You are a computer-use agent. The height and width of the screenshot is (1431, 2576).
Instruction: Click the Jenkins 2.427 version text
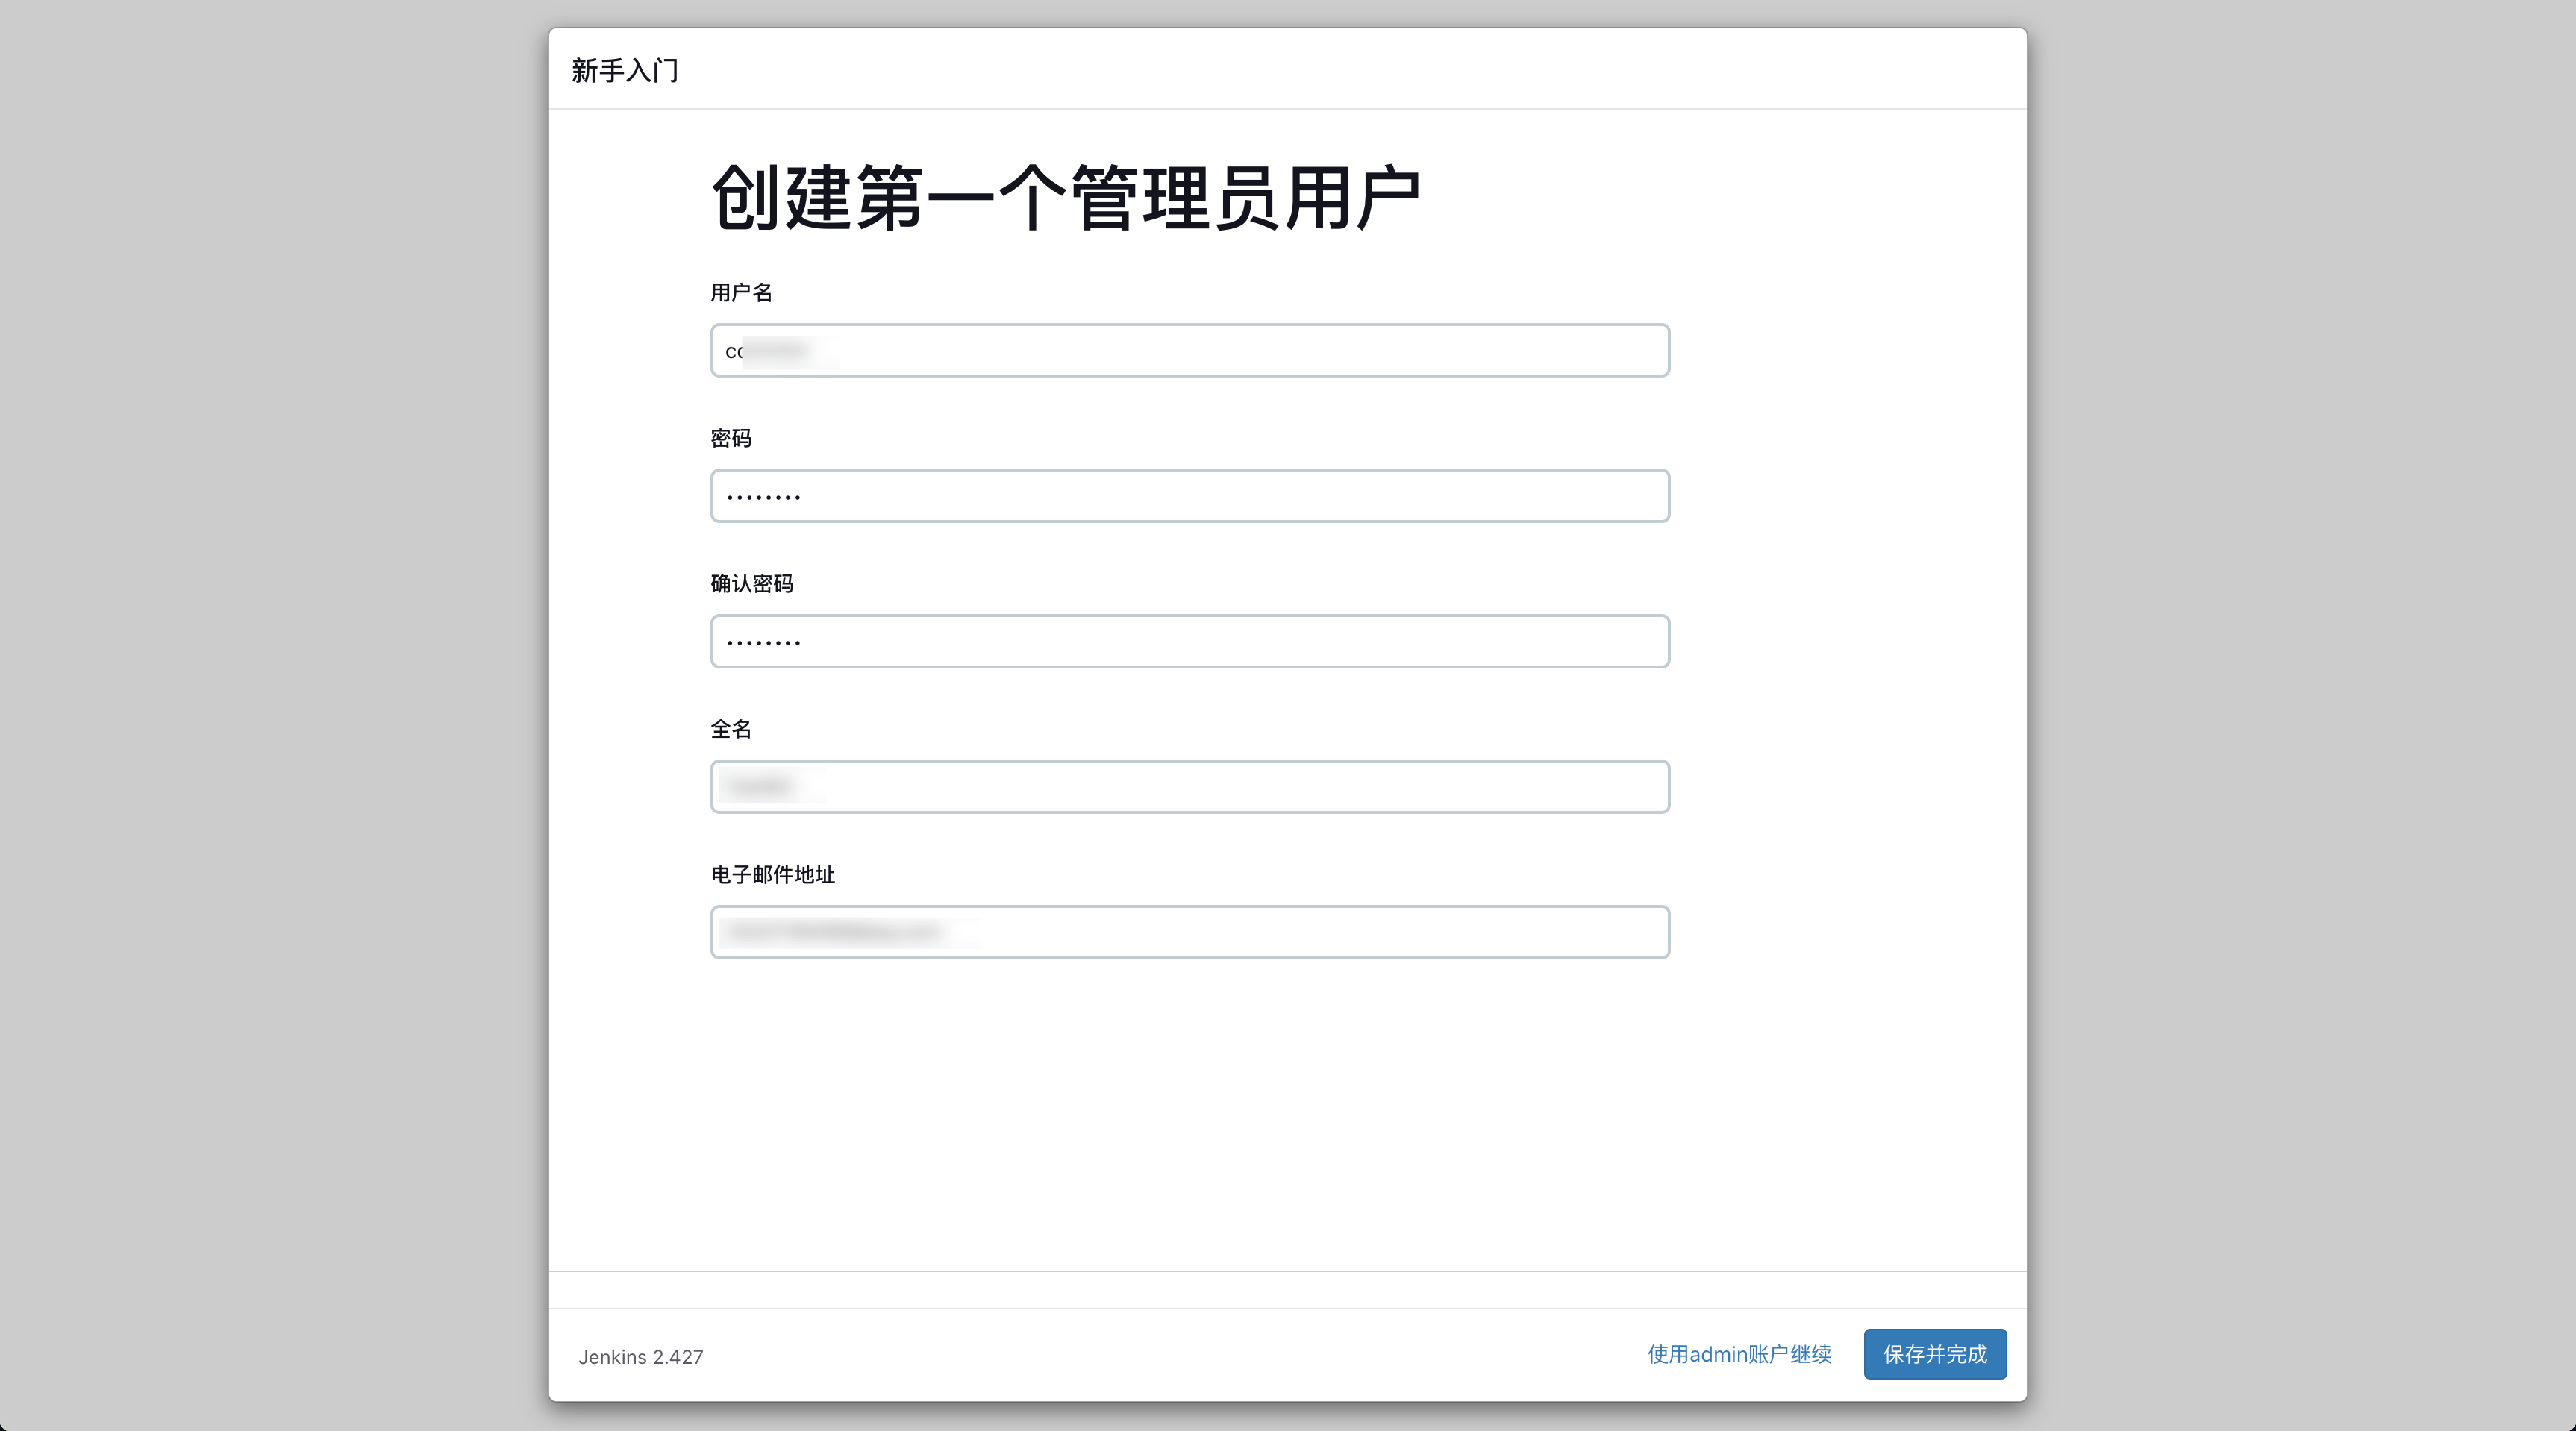point(641,1357)
